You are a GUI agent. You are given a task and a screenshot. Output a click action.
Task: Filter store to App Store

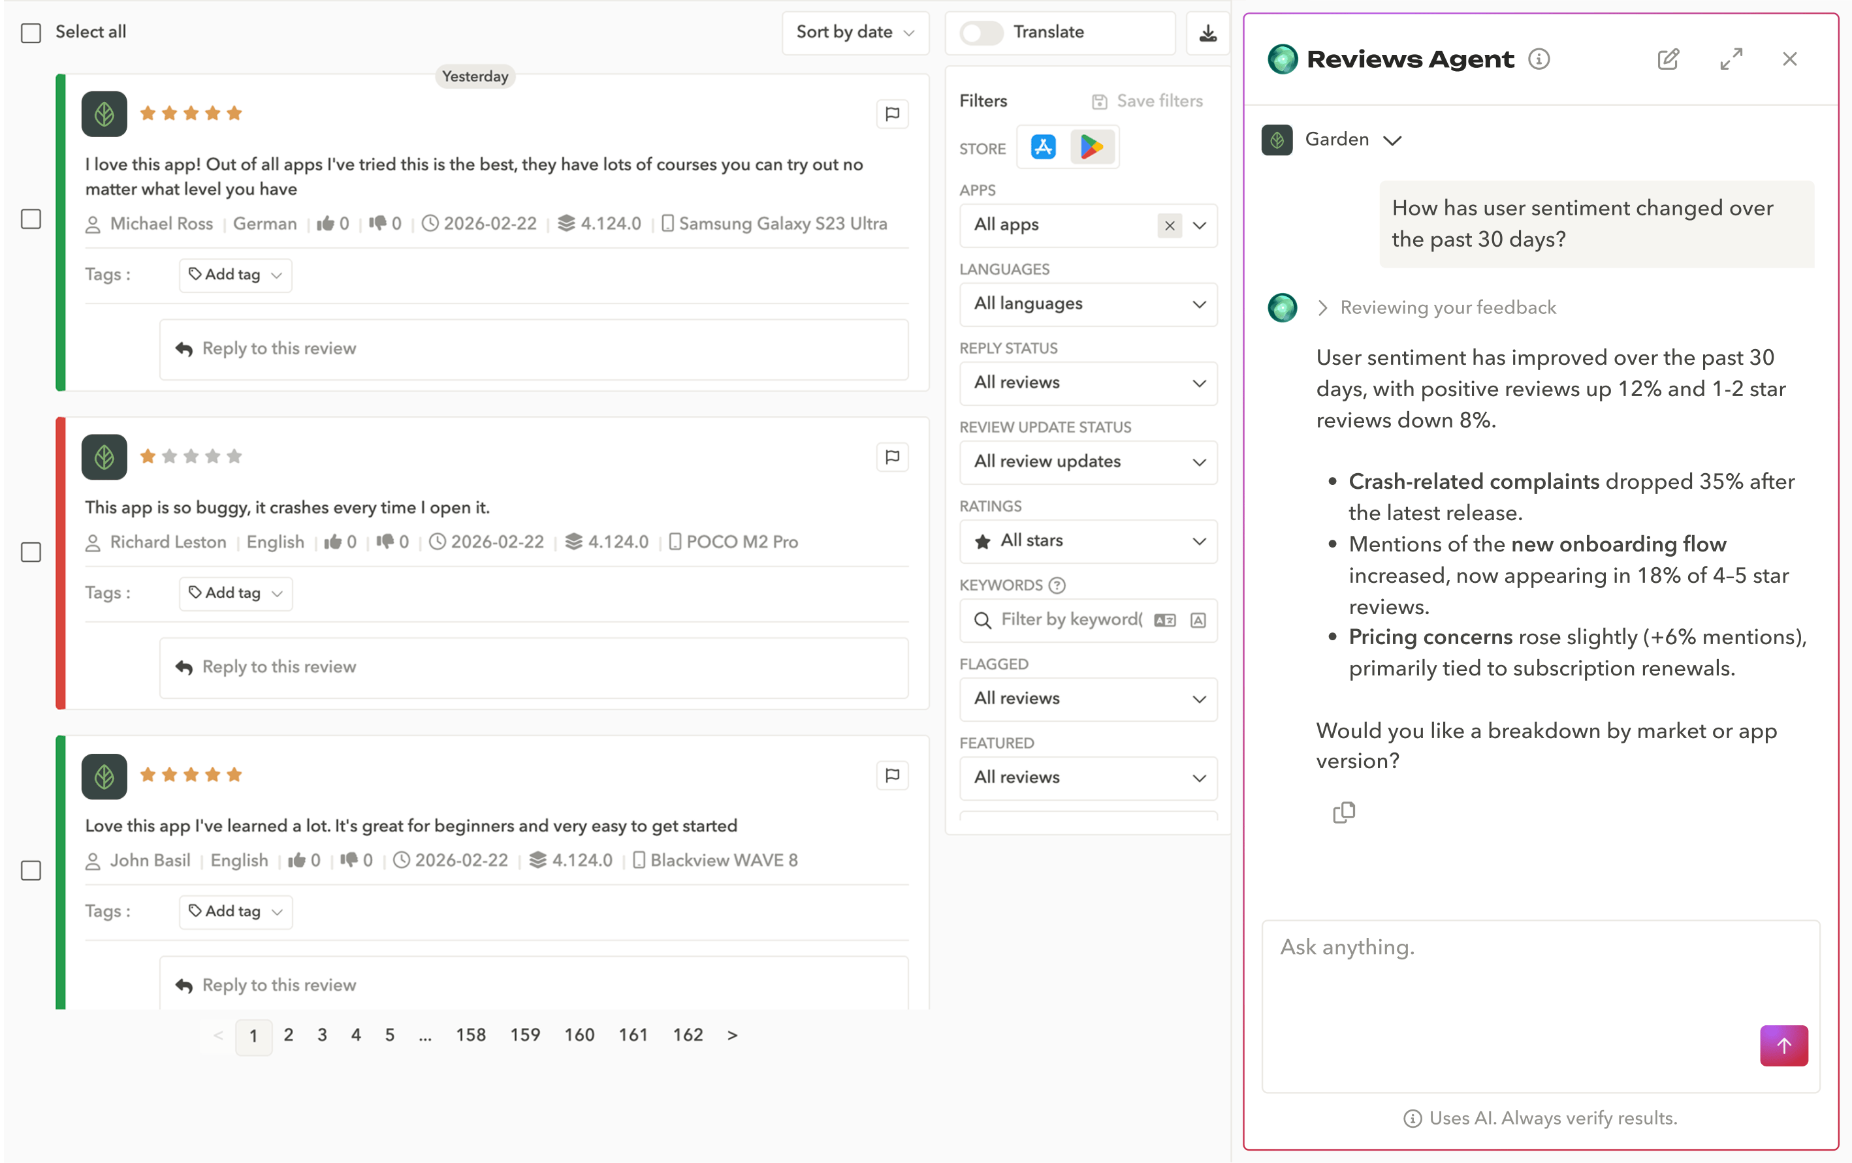pyautogui.click(x=1043, y=147)
